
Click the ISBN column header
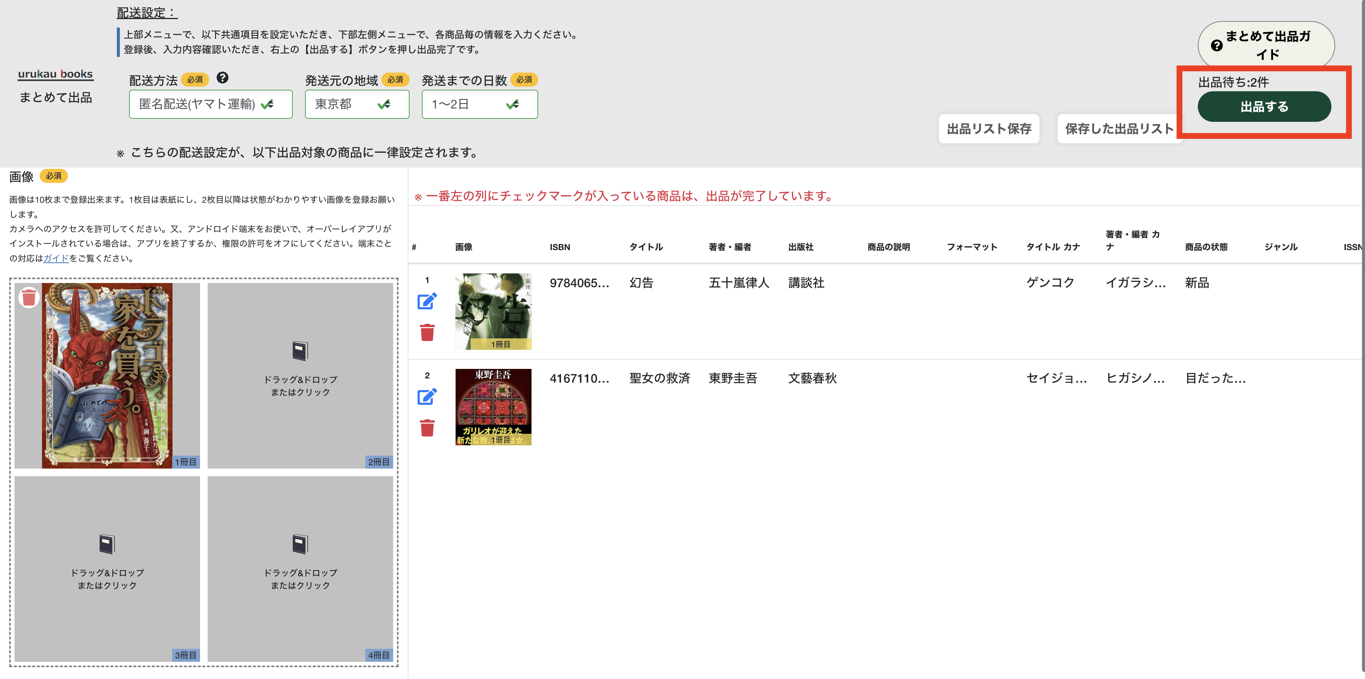pyautogui.click(x=560, y=247)
